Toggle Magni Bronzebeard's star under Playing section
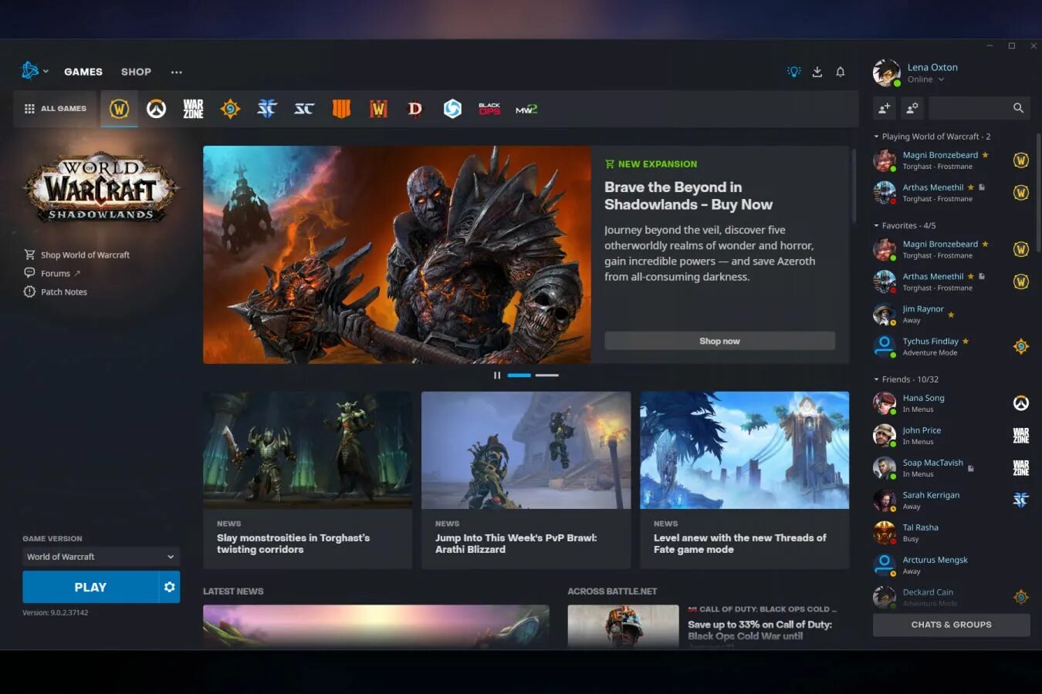Image resolution: width=1042 pixels, height=694 pixels. pos(985,155)
